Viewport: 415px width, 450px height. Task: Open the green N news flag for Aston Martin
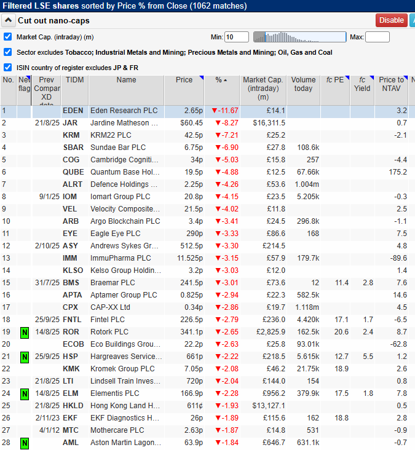(x=25, y=443)
